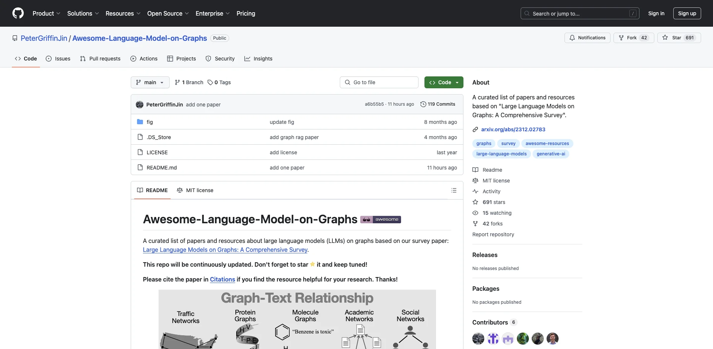Image resolution: width=713 pixels, height=349 pixels.
Task: Select the graphs topic tag
Action: [484, 144]
